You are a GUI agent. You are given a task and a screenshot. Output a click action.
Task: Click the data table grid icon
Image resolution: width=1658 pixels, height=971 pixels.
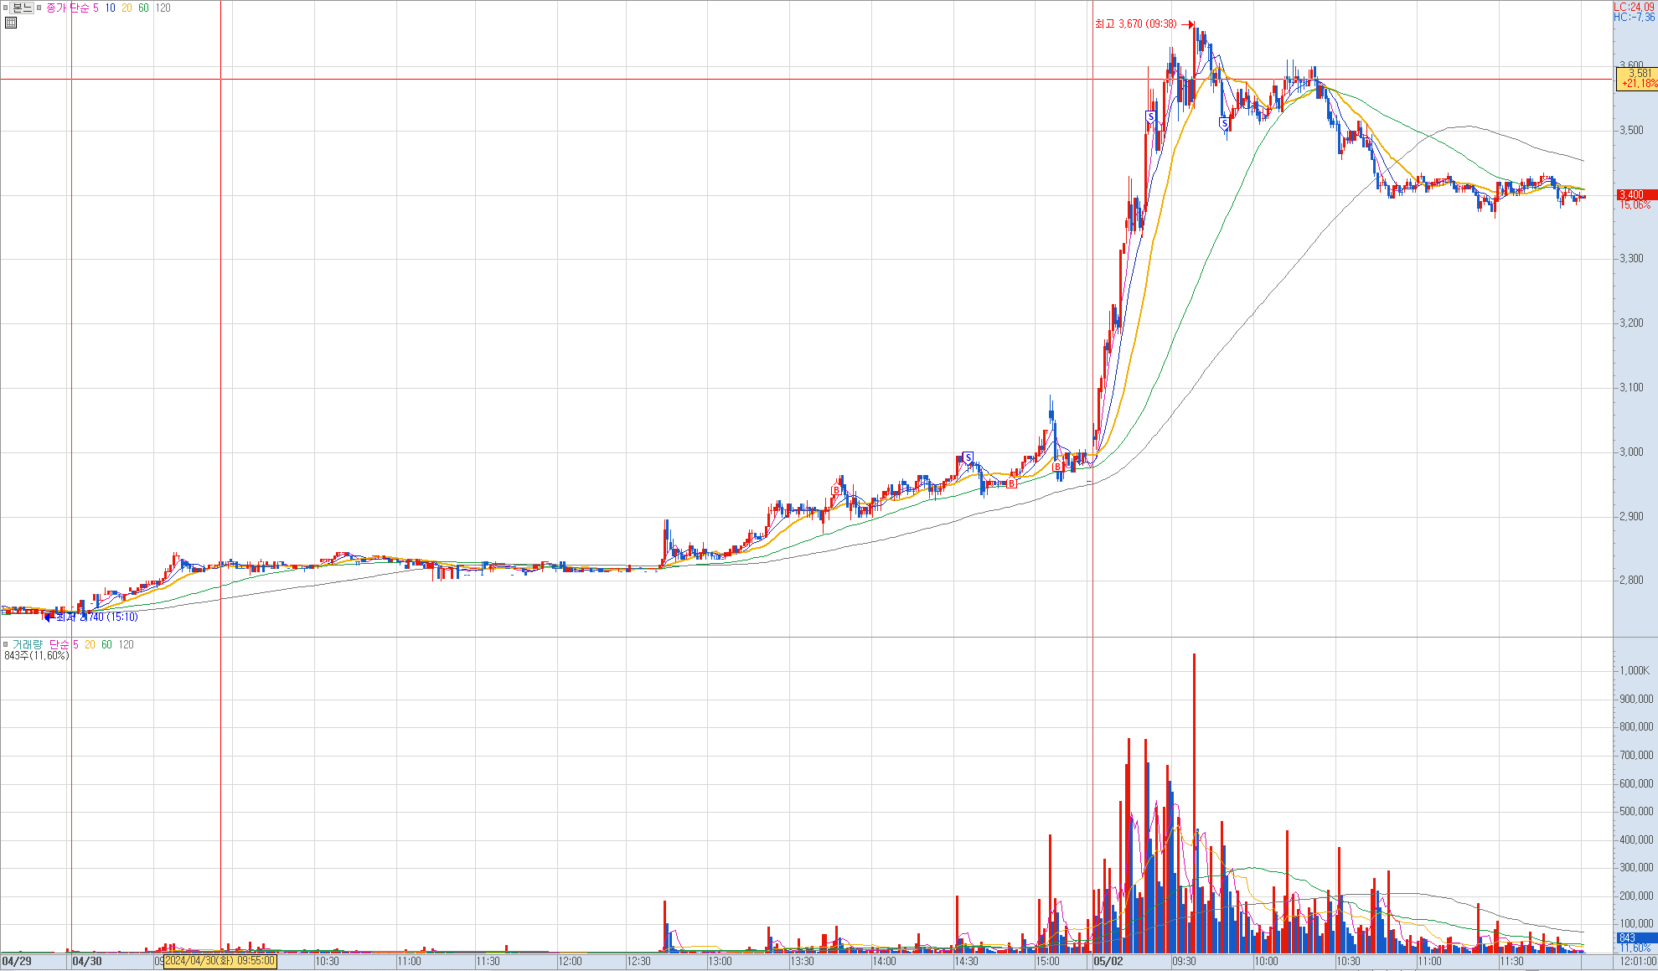click(x=11, y=23)
